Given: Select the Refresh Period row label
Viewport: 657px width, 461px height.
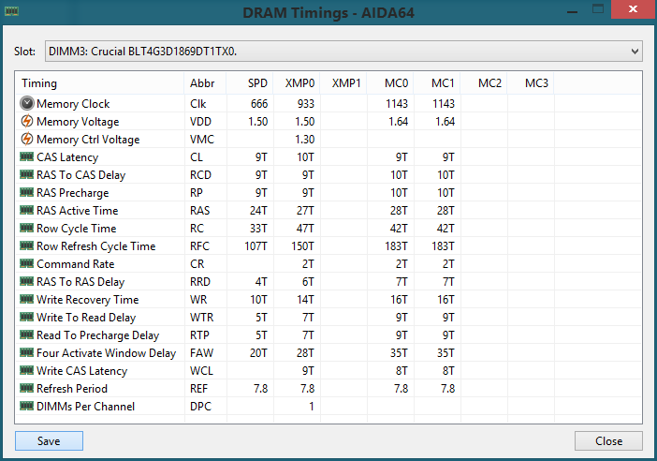Looking at the screenshot, I should [72, 389].
